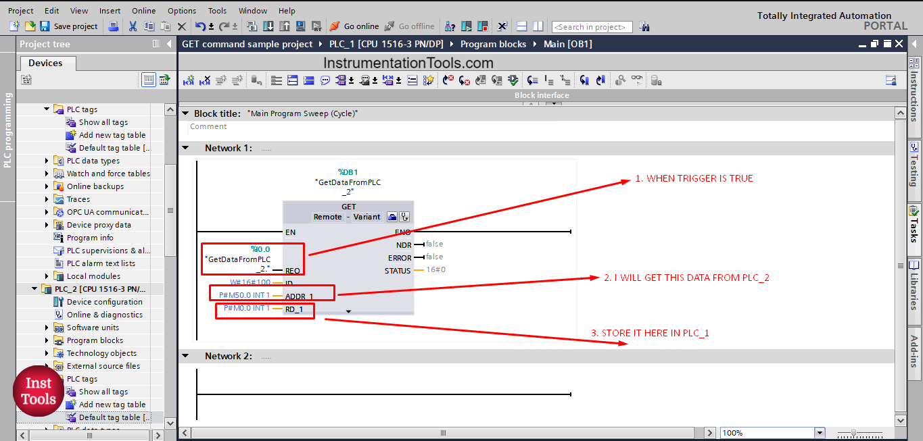
Task: Toggle Show all tags under PLC_1
Action: 103,122
